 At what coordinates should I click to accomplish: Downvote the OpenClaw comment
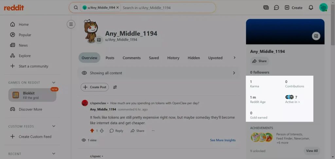click(x=102, y=131)
